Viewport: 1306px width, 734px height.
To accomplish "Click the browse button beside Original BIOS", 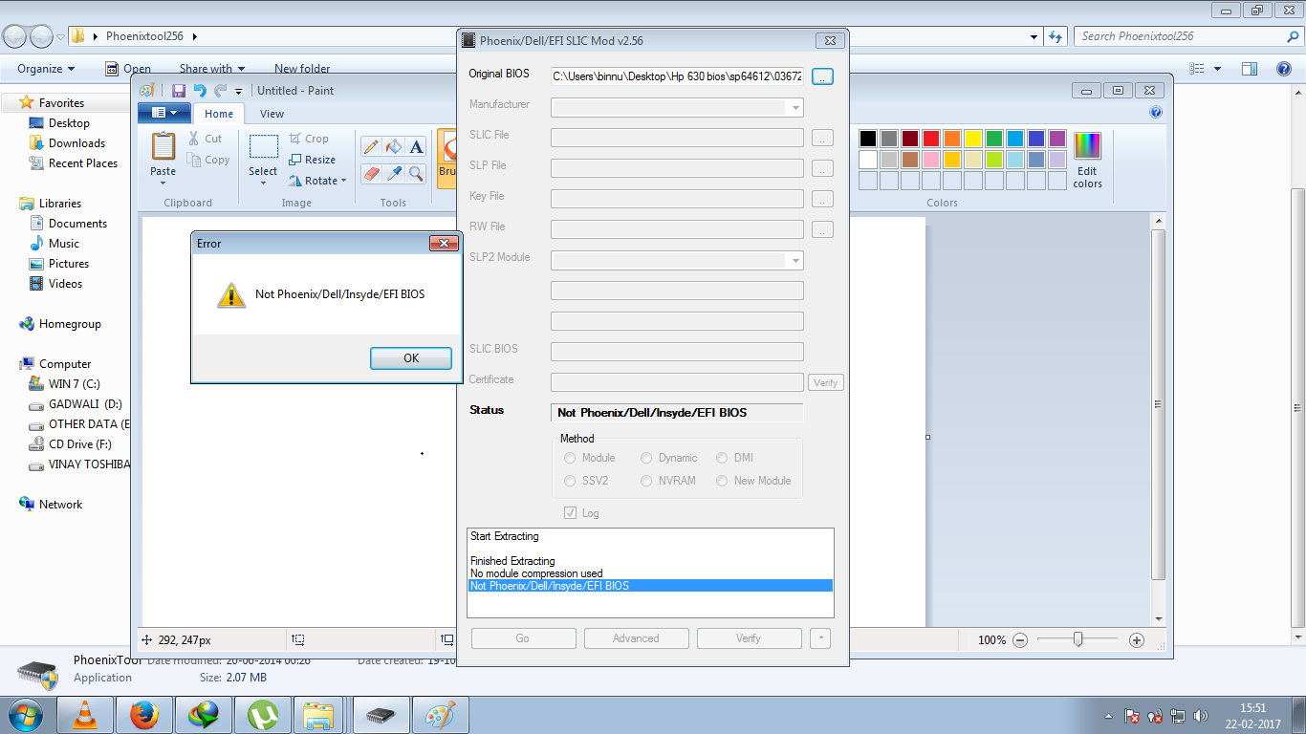I will click(822, 76).
